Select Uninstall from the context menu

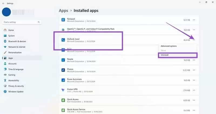[x=164, y=55]
